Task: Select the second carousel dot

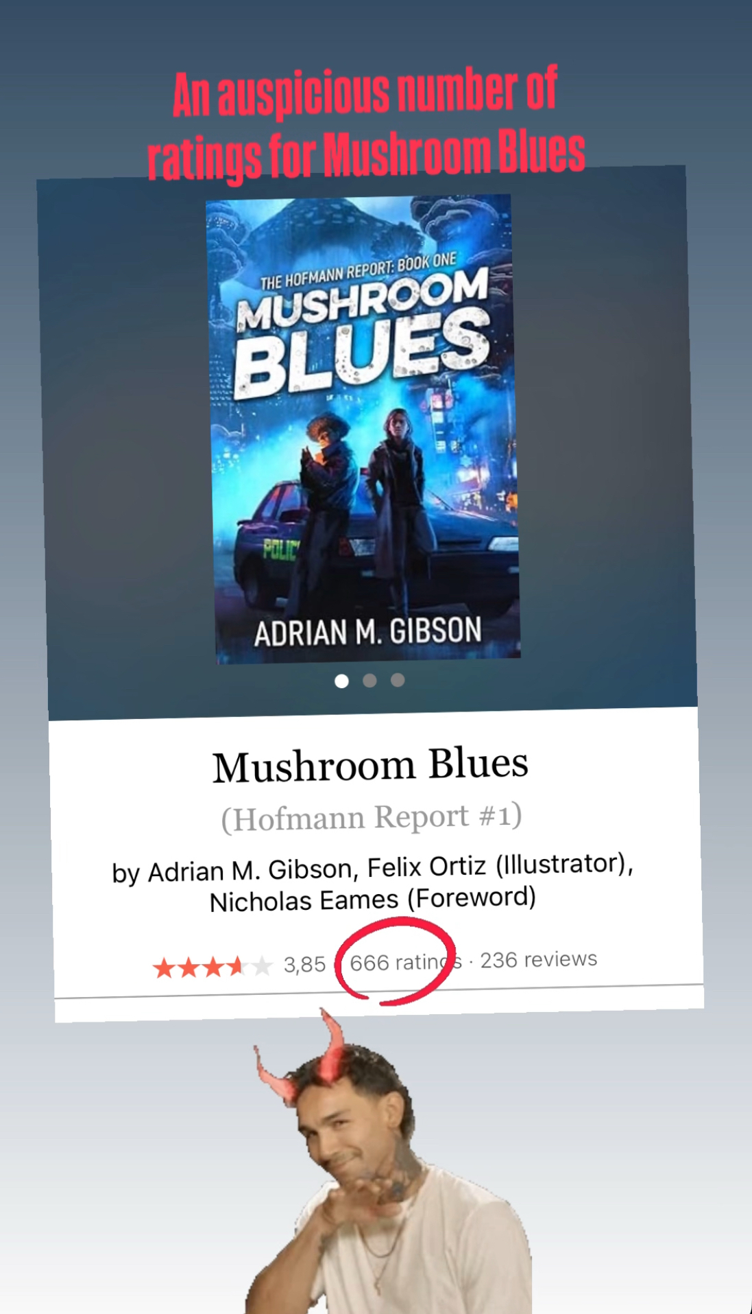Action: click(x=369, y=680)
